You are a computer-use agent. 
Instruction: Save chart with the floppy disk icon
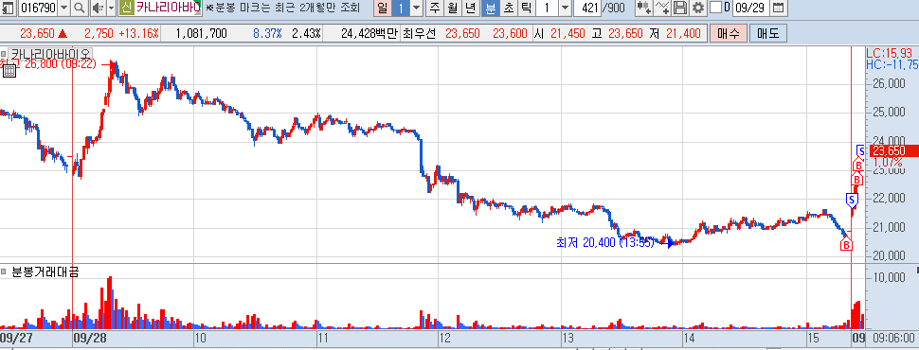[680, 9]
